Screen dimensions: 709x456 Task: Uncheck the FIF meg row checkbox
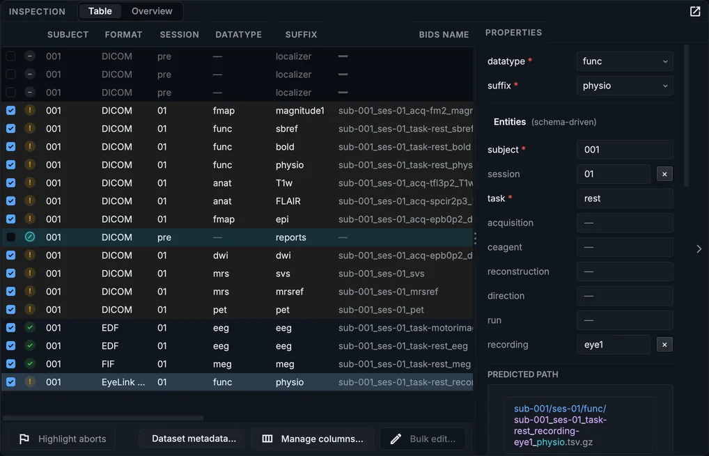point(11,364)
